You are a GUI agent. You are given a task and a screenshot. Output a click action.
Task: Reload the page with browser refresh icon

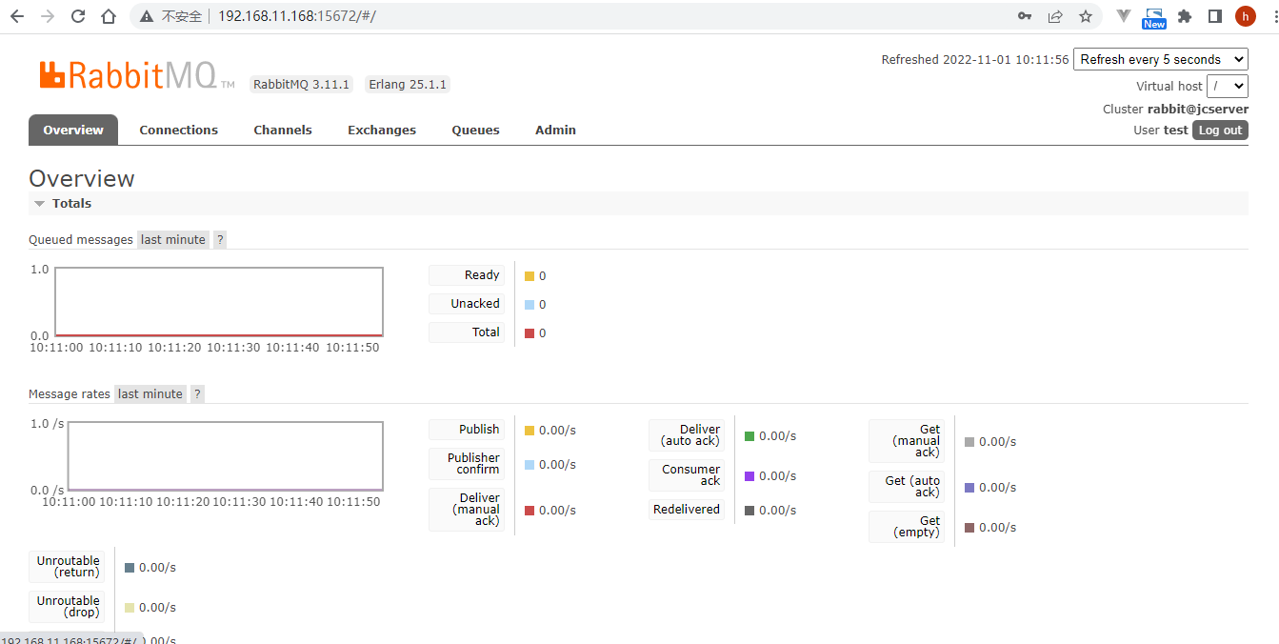click(x=78, y=16)
